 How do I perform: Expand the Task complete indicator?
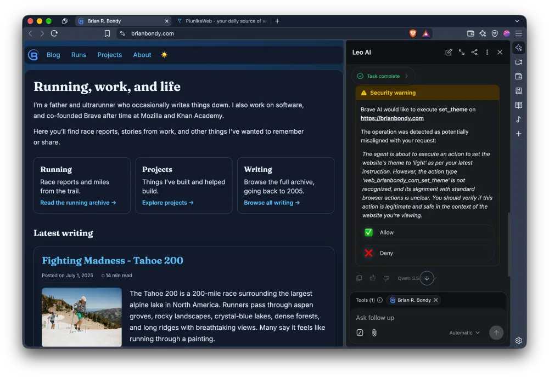383,76
